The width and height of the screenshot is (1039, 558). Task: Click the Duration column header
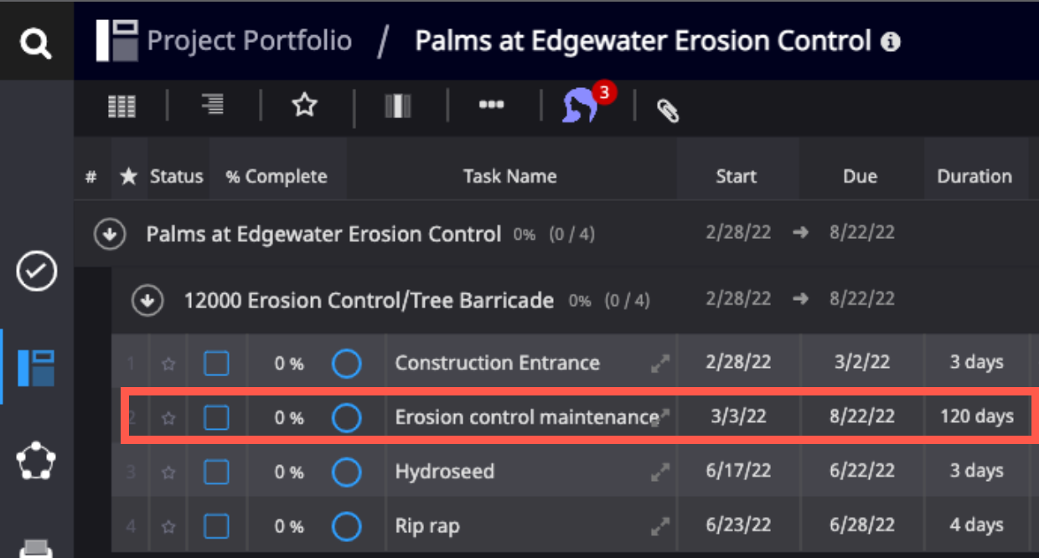[x=974, y=177]
